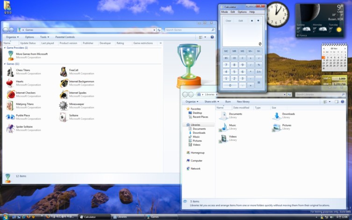Click history down arrow in Calculator
The image size is (352, 220).
[x=258, y=21]
